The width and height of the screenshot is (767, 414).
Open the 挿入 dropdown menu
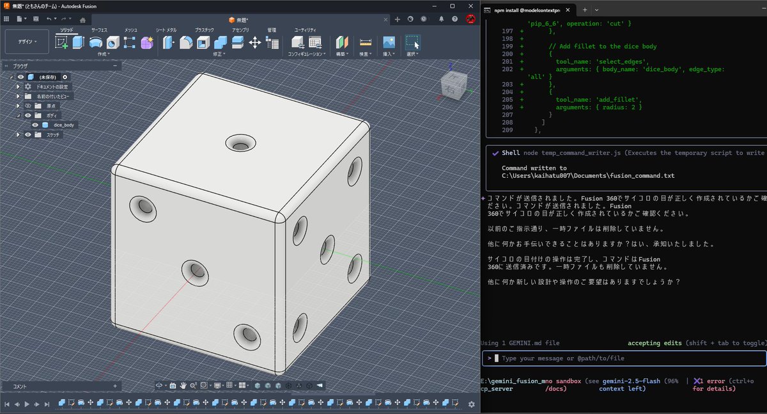point(389,54)
